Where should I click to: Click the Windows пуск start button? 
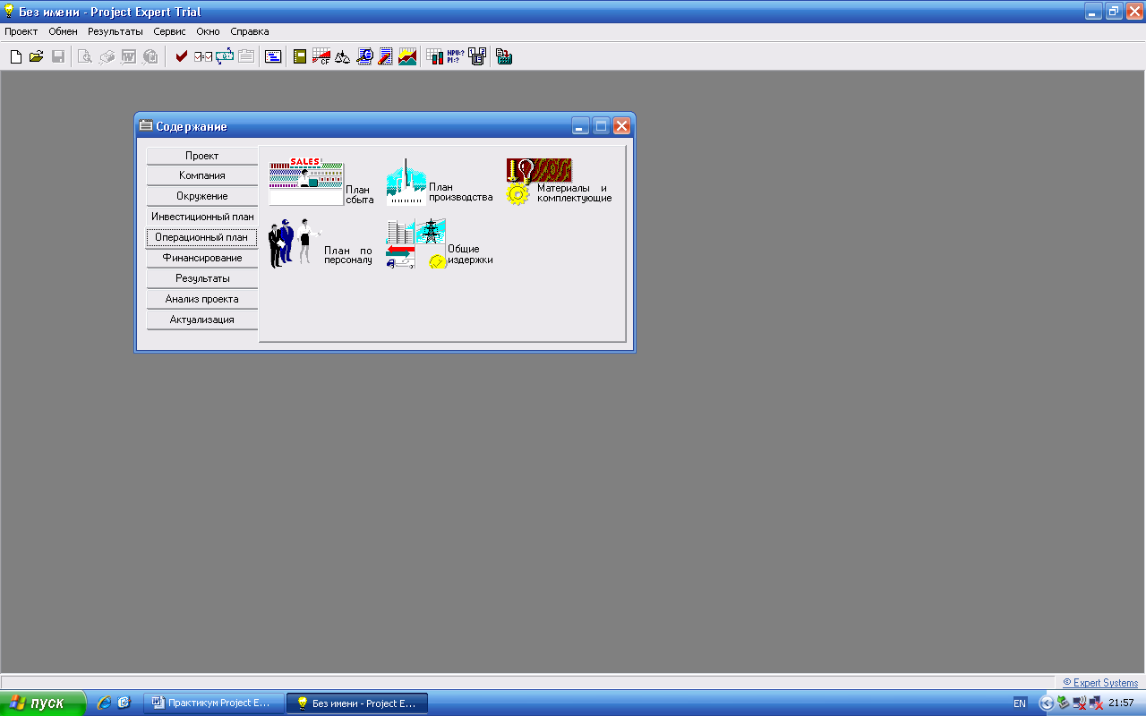click(43, 703)
